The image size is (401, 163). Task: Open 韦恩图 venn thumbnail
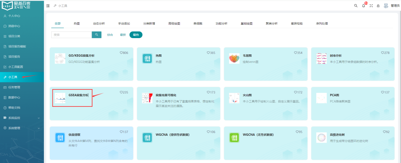pos(234,58)
